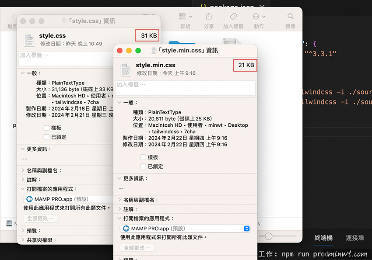Click 全部更改 button in style.min.css info
372x260 pixels.
pos(137,248)
